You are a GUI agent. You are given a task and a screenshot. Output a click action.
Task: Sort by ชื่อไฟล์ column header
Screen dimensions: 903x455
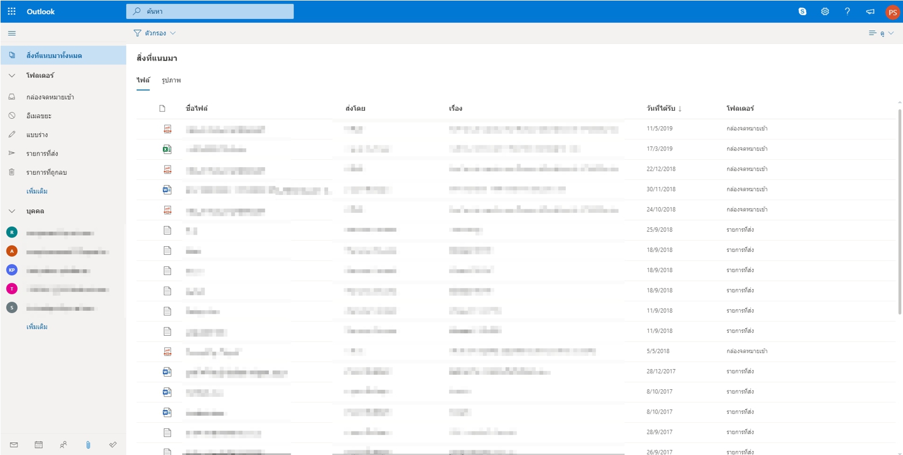(197, 108)
